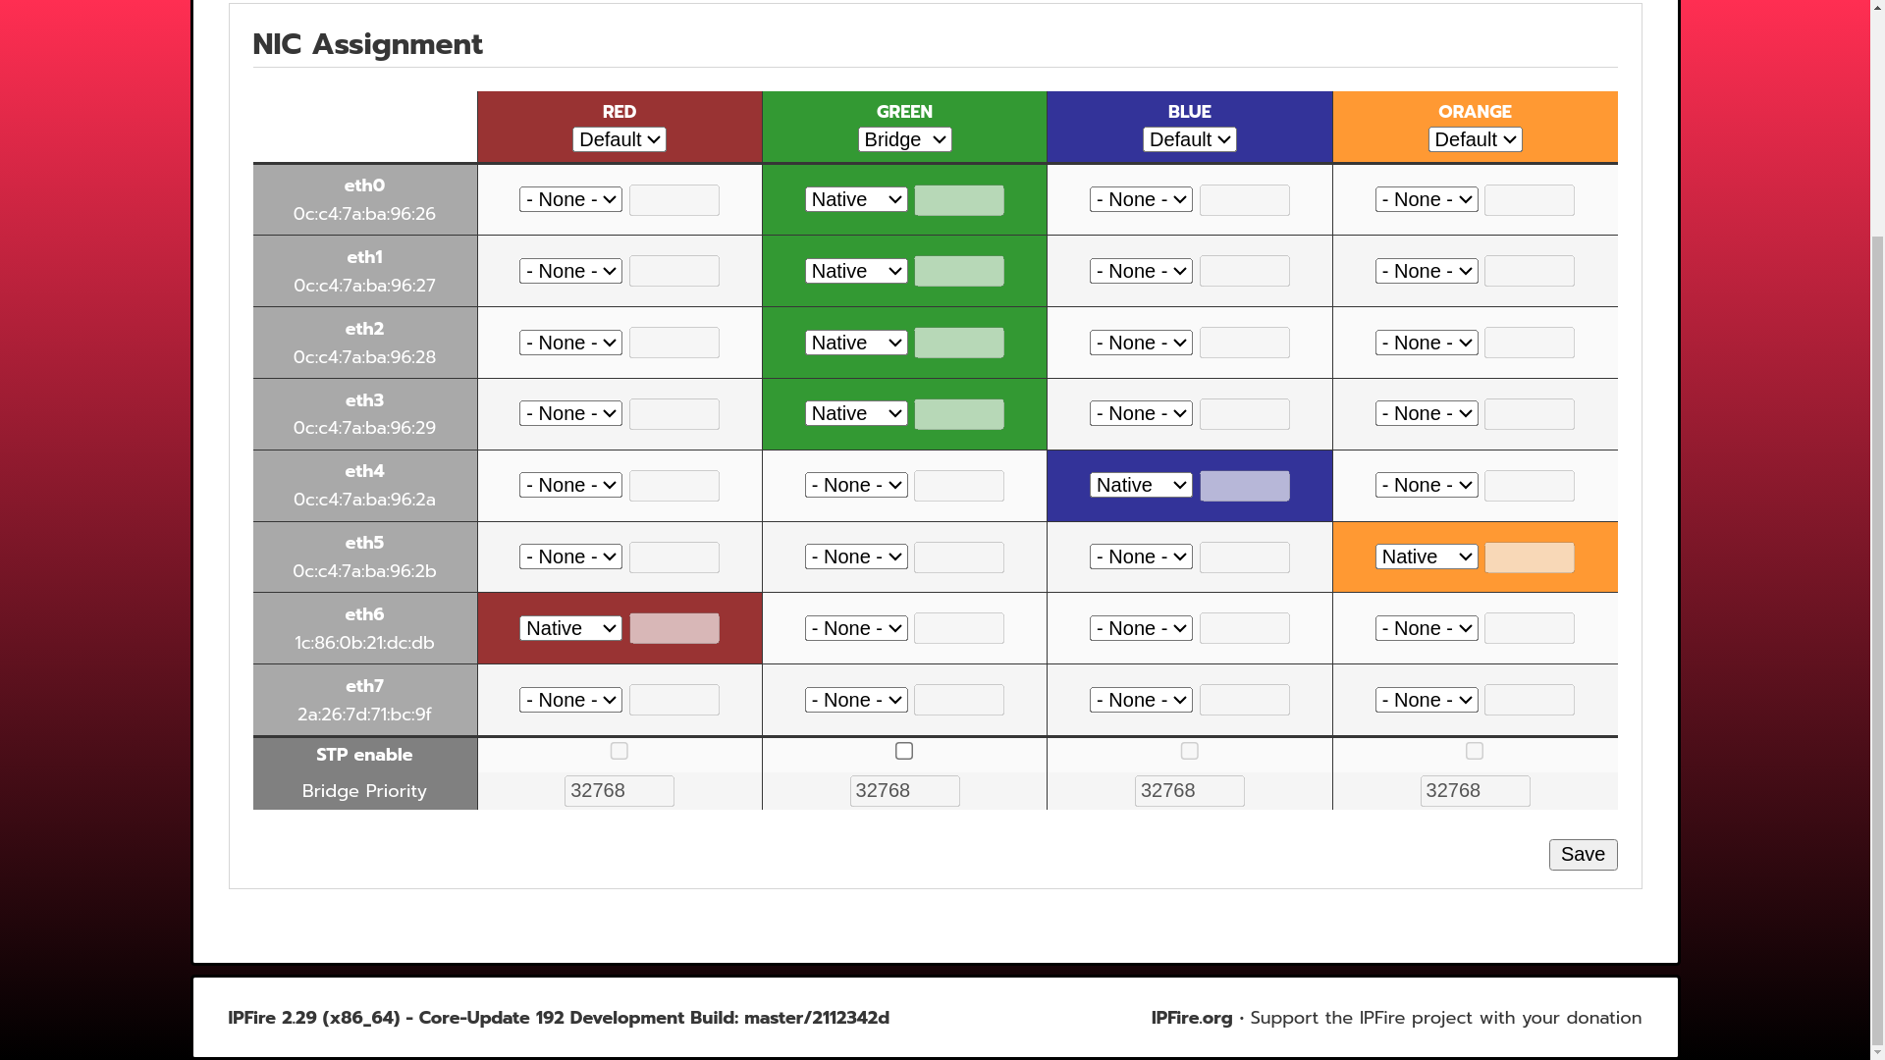1885x1060 pixels.
Task: Click the BLUE zone header title
Action: (1190, 112)
